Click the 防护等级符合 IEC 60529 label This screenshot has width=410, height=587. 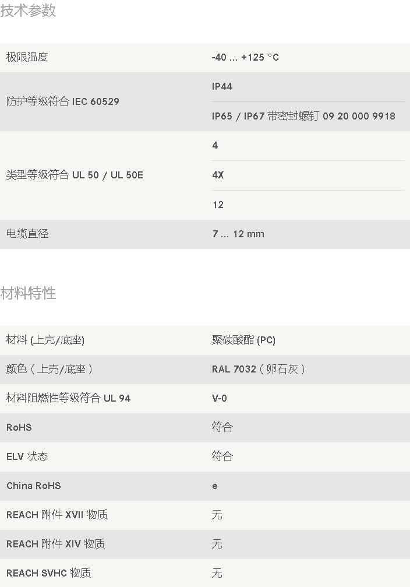[x=63, y=101]
